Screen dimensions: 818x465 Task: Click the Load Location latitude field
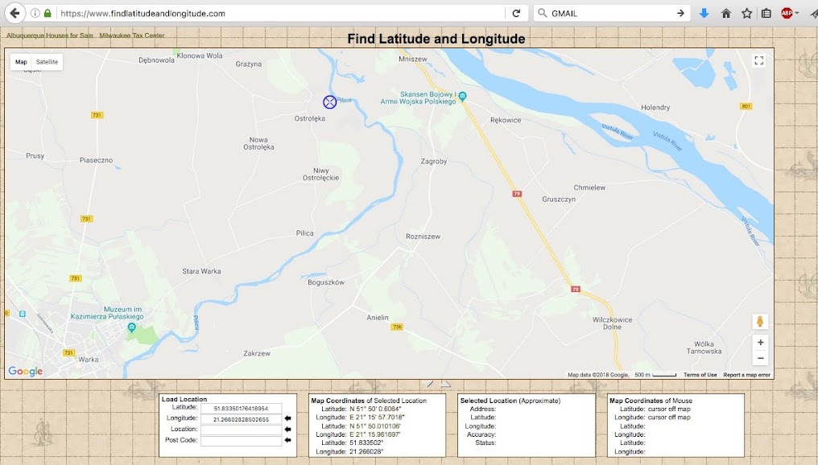coord(241,409)
